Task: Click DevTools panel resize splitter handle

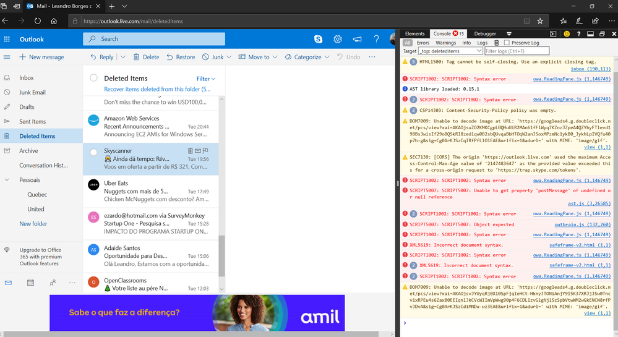Action: (398, 183)
